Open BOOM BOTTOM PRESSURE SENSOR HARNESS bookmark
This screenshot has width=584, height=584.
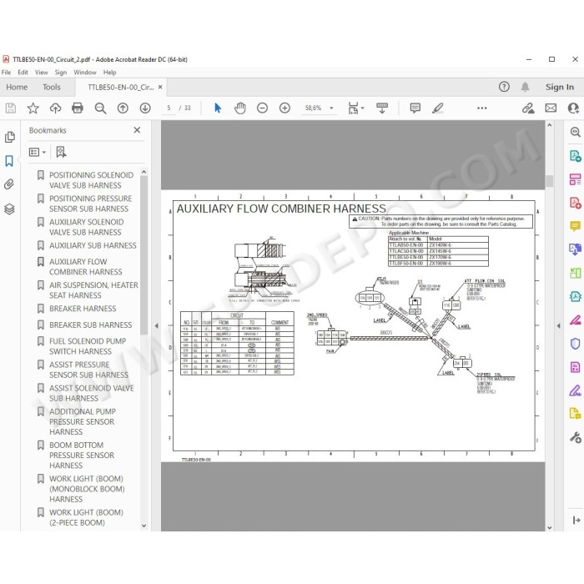pyautogui.click(x=82, y=456)
